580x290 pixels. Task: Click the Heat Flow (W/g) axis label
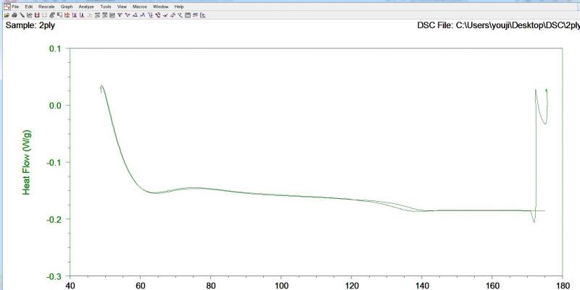pos(26,162)
